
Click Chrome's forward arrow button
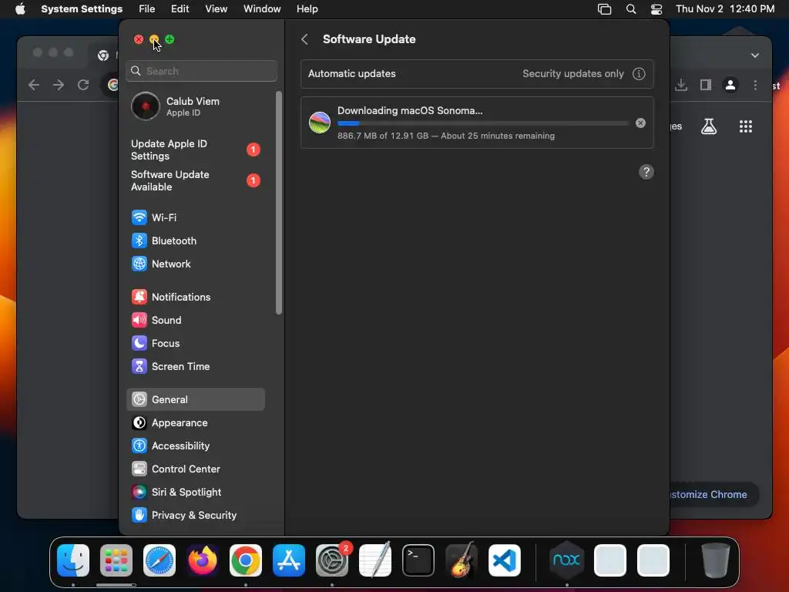click(x=59, y=85)
